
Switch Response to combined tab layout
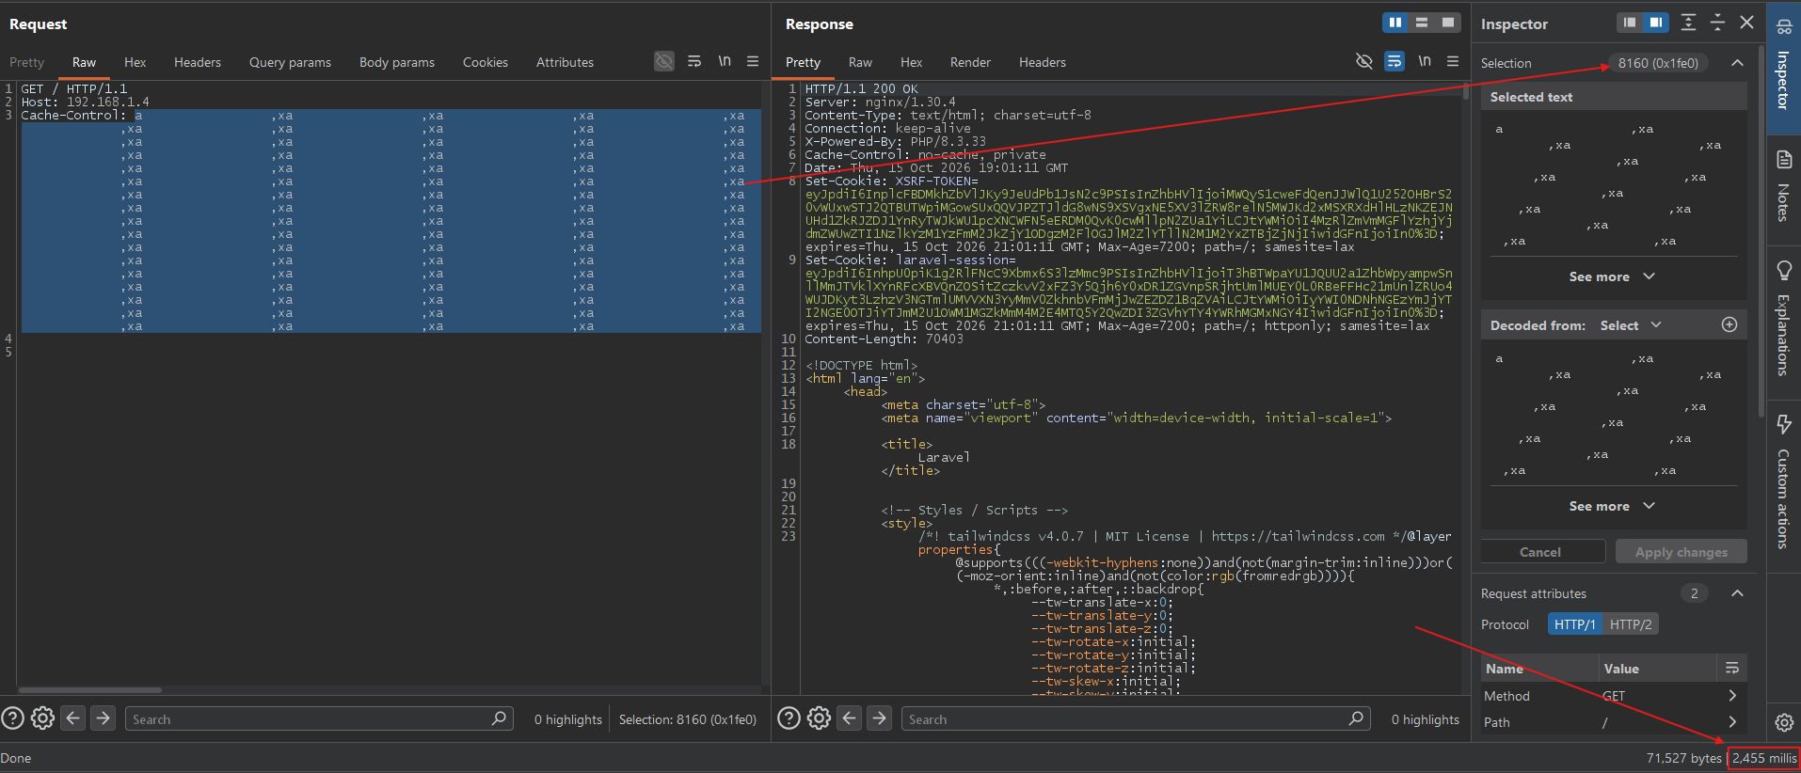pyautogui.click(x=1448, y=23)
